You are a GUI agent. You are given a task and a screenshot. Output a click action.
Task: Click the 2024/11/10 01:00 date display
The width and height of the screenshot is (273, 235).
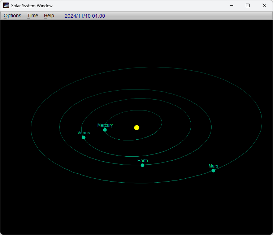(x=85, y=16)
